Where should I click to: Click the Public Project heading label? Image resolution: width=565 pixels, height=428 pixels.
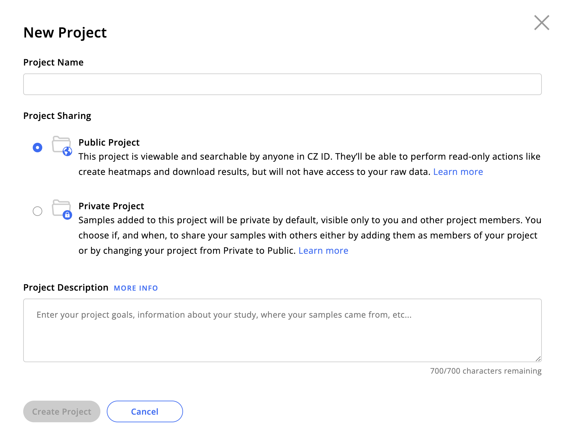tap(109, 142)
